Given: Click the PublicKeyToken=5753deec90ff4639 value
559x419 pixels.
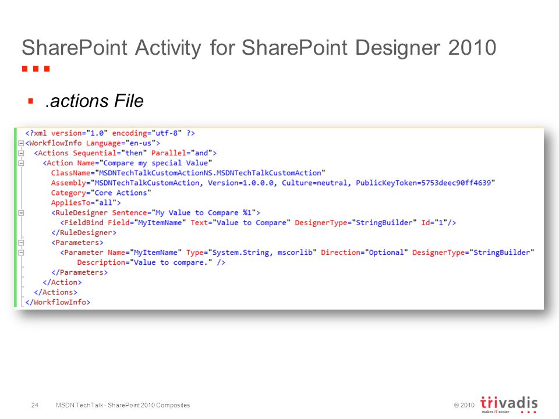Looking at the screenshot, I should (423, 183).
